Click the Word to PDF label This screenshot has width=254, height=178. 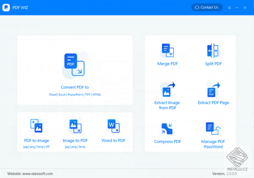[x=113, y=140]
